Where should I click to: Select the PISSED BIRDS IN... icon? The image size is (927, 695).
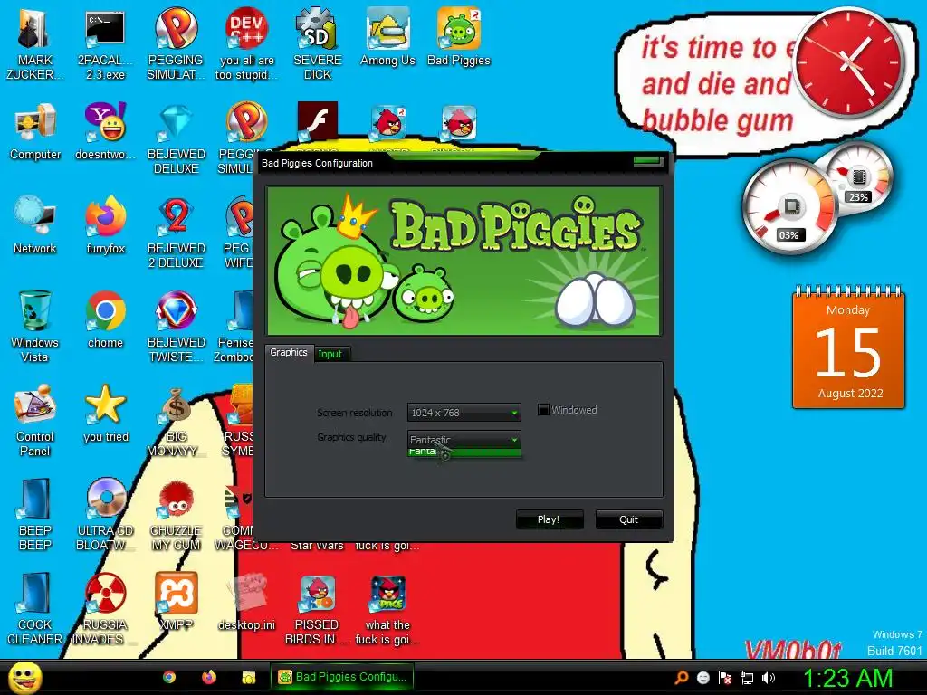pos(318,609)
